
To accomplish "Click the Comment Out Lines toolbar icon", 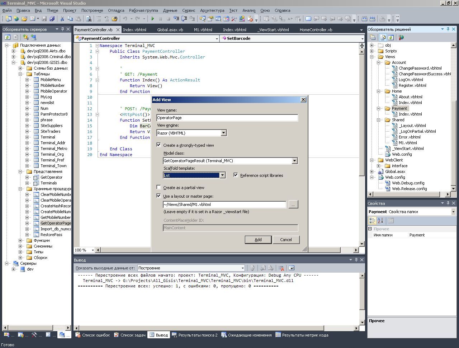I will click(x=99, y=19).
